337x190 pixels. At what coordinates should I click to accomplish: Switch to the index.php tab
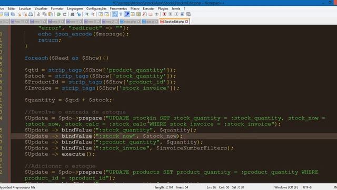click(130, 22)
